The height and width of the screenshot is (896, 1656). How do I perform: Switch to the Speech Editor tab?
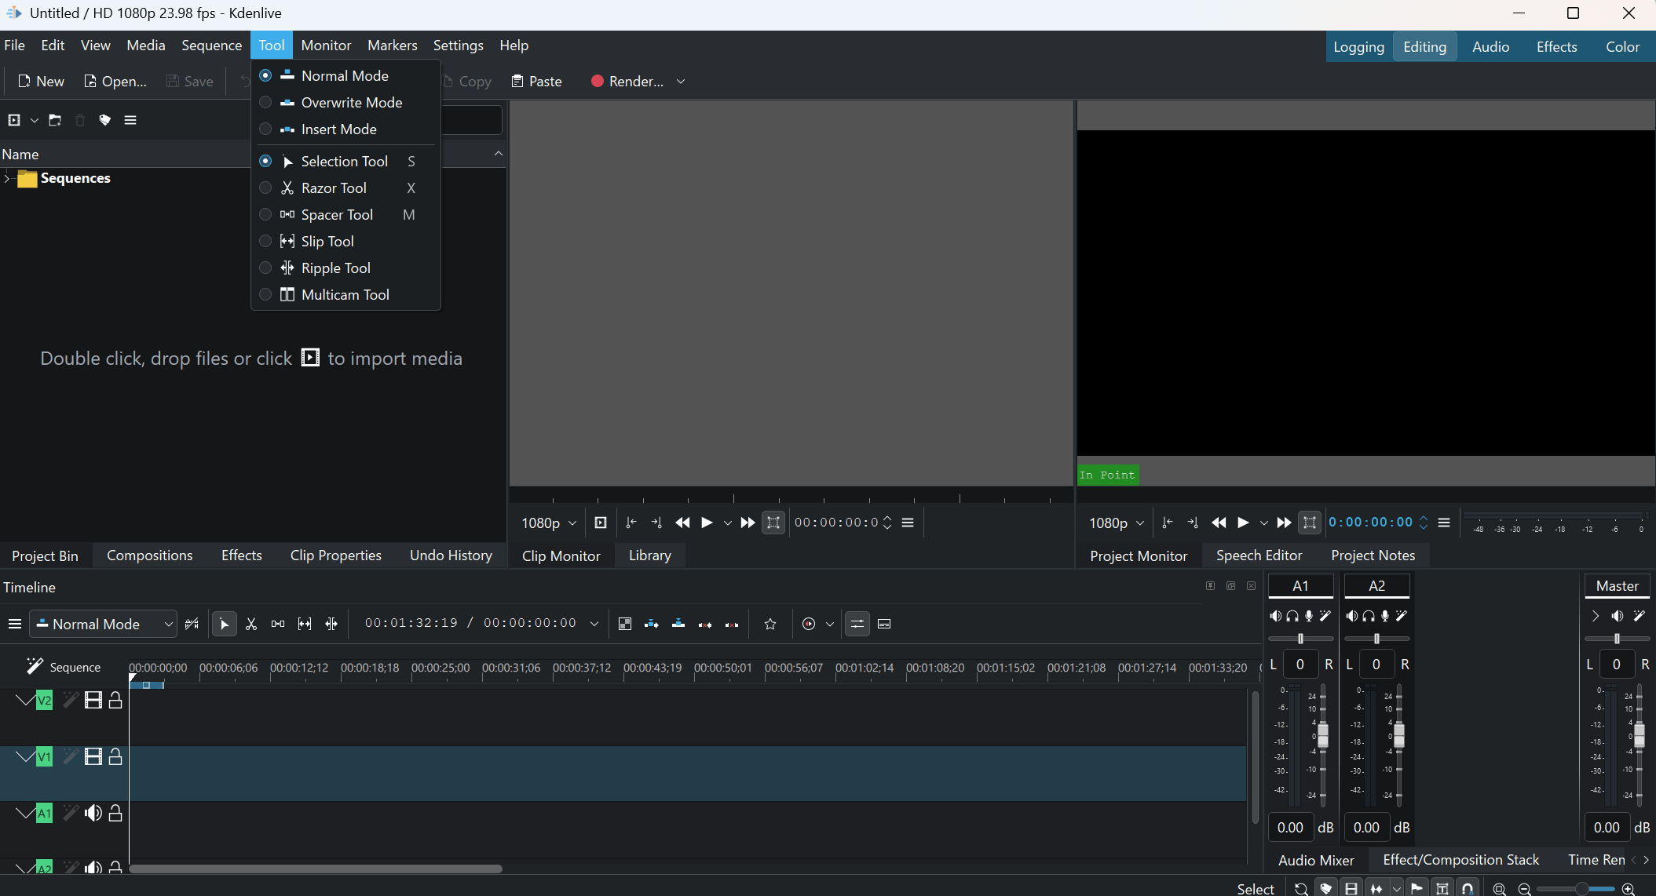(1259, 555)
